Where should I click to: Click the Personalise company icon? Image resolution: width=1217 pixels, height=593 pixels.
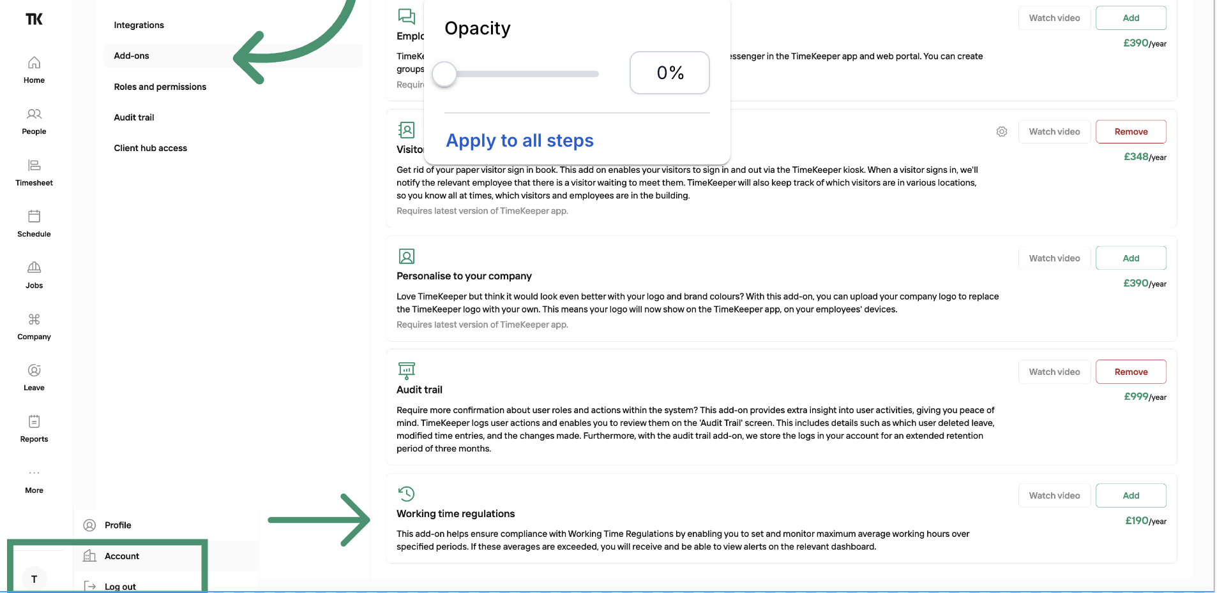[x=407, y=256]
